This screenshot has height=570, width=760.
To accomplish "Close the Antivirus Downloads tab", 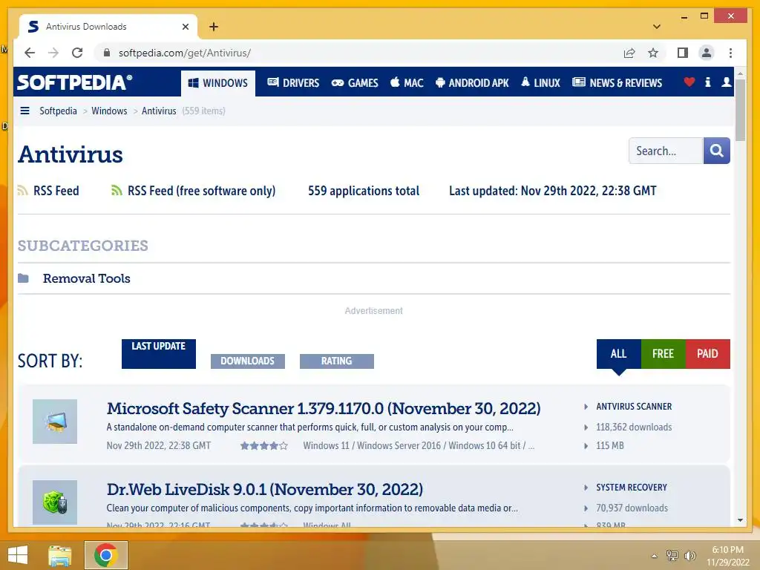I will pyautogui.click(x=185, y=27).
